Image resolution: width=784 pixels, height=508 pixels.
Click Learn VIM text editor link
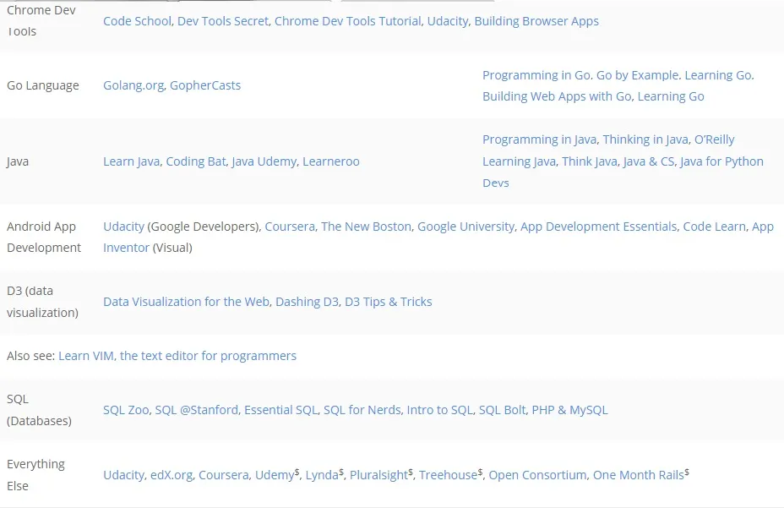coord(177,356)
